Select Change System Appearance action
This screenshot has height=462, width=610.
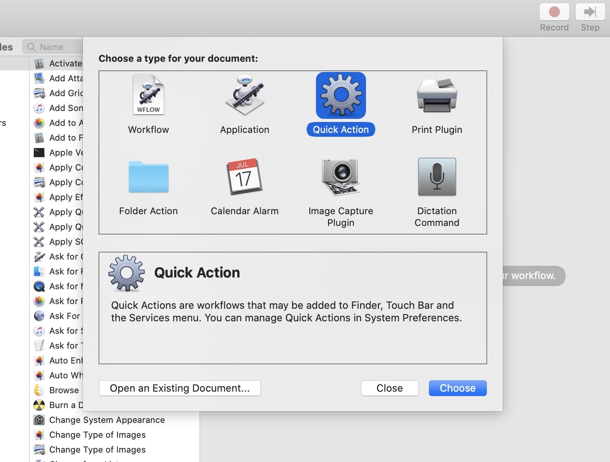107,420
